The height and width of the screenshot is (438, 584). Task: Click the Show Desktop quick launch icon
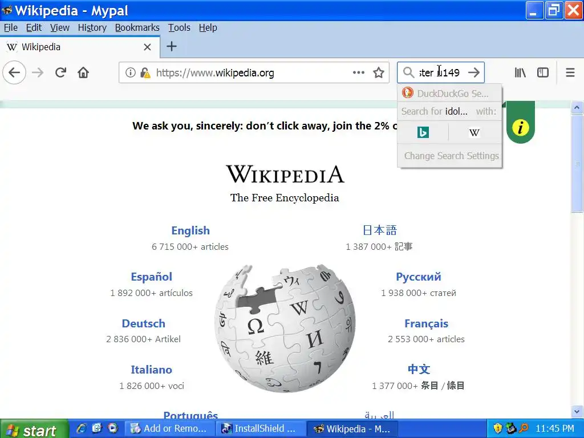click(97, 428)
